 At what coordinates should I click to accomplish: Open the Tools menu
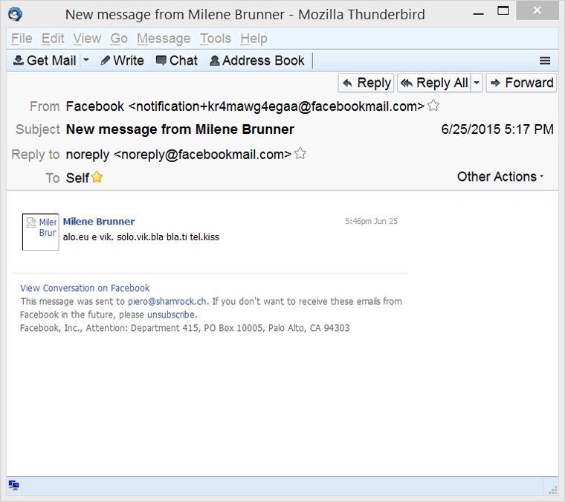[x=216, y=39]
